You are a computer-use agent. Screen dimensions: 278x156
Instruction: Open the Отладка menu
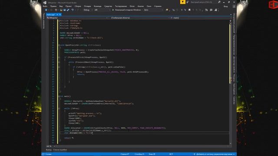(x=87, y=6)
